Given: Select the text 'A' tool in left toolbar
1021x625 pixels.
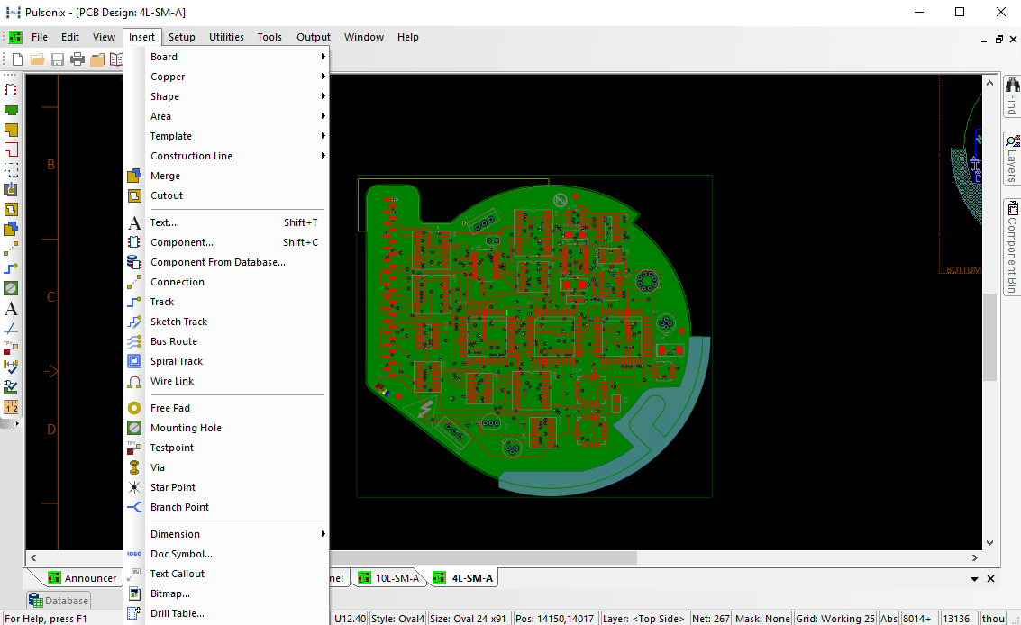Looking at the screenshot, I should coord(11,309).
